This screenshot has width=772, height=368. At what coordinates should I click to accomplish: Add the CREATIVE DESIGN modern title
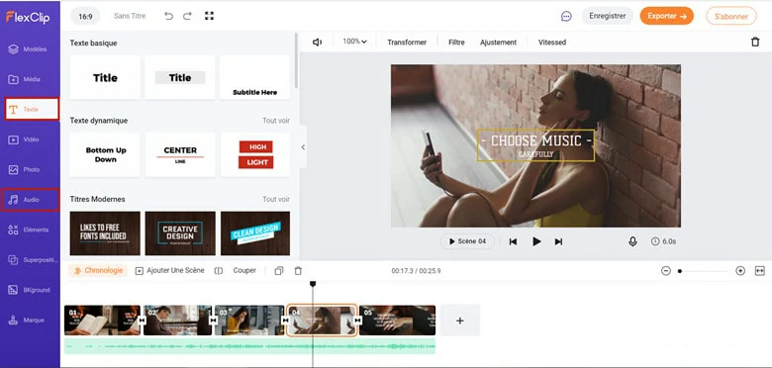point(180,233)
